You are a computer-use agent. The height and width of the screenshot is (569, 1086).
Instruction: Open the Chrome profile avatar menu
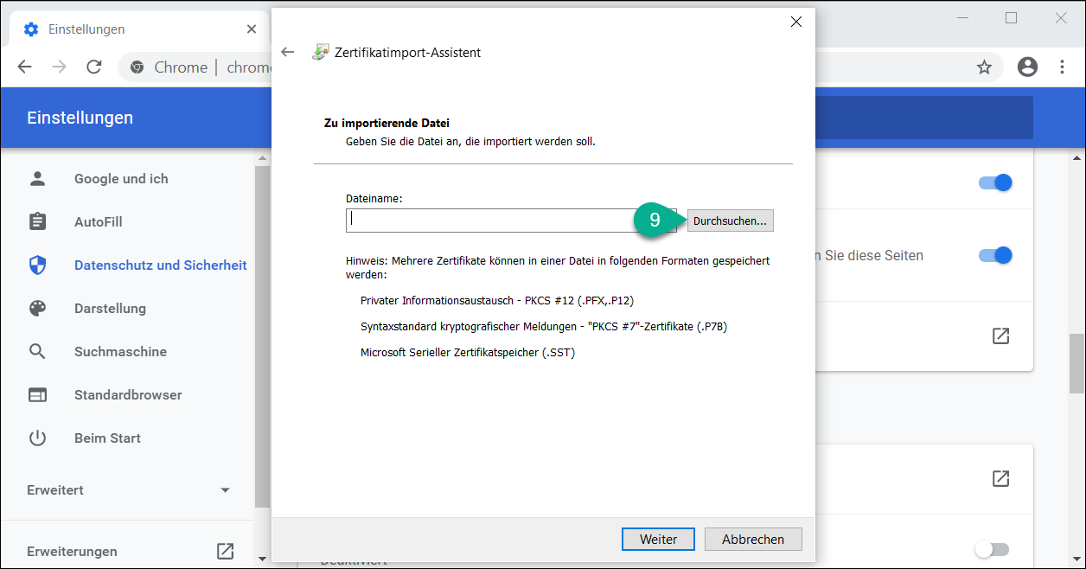pyautogui.click(x=1027, y=67)
